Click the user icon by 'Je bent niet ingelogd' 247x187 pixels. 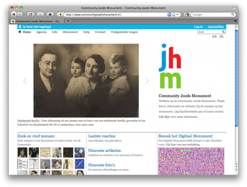[20, 26]
